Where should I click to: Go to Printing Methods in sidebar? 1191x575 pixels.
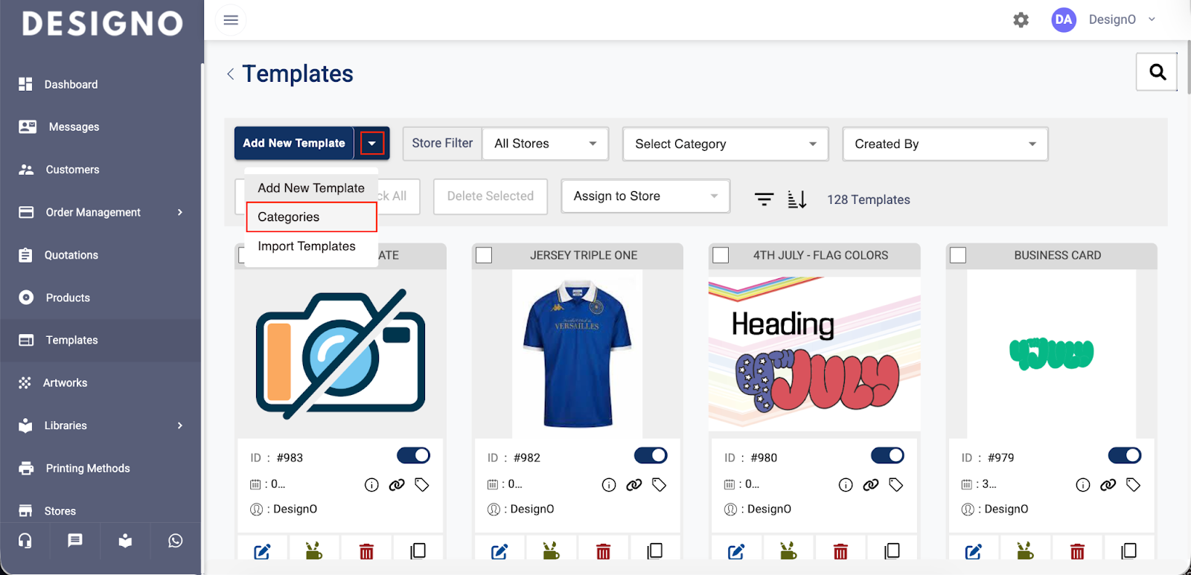(x=88, y=469)
